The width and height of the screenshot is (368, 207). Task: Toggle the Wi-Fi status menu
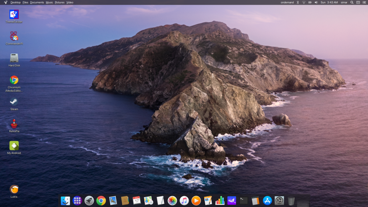[x=304, y=3]
